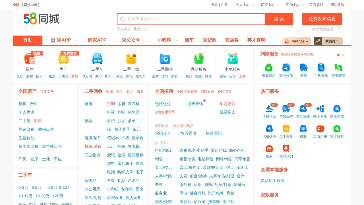Open the 家政服务 housekeeping icon

pos(199,59)
